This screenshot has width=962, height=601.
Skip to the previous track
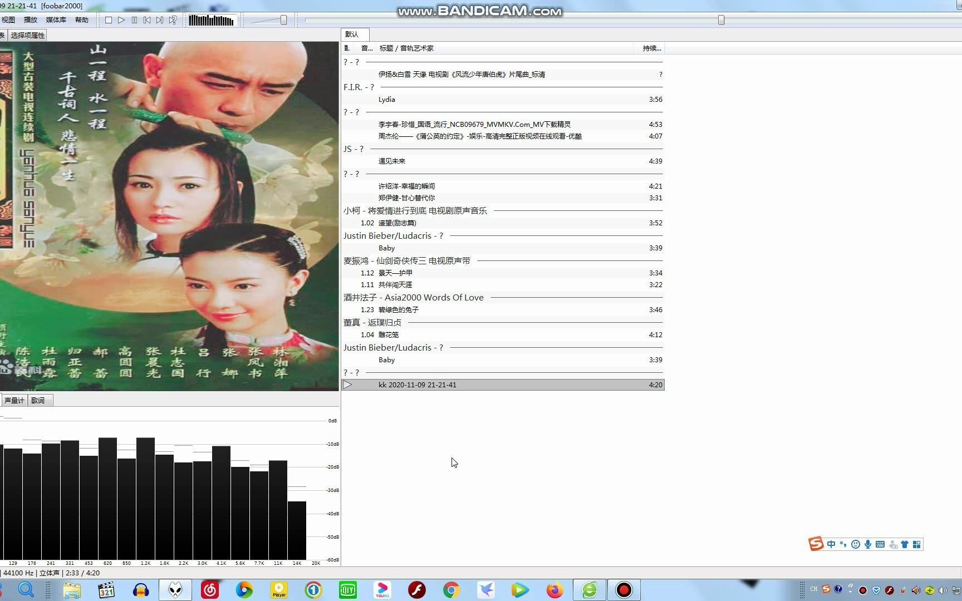[147, 20]
